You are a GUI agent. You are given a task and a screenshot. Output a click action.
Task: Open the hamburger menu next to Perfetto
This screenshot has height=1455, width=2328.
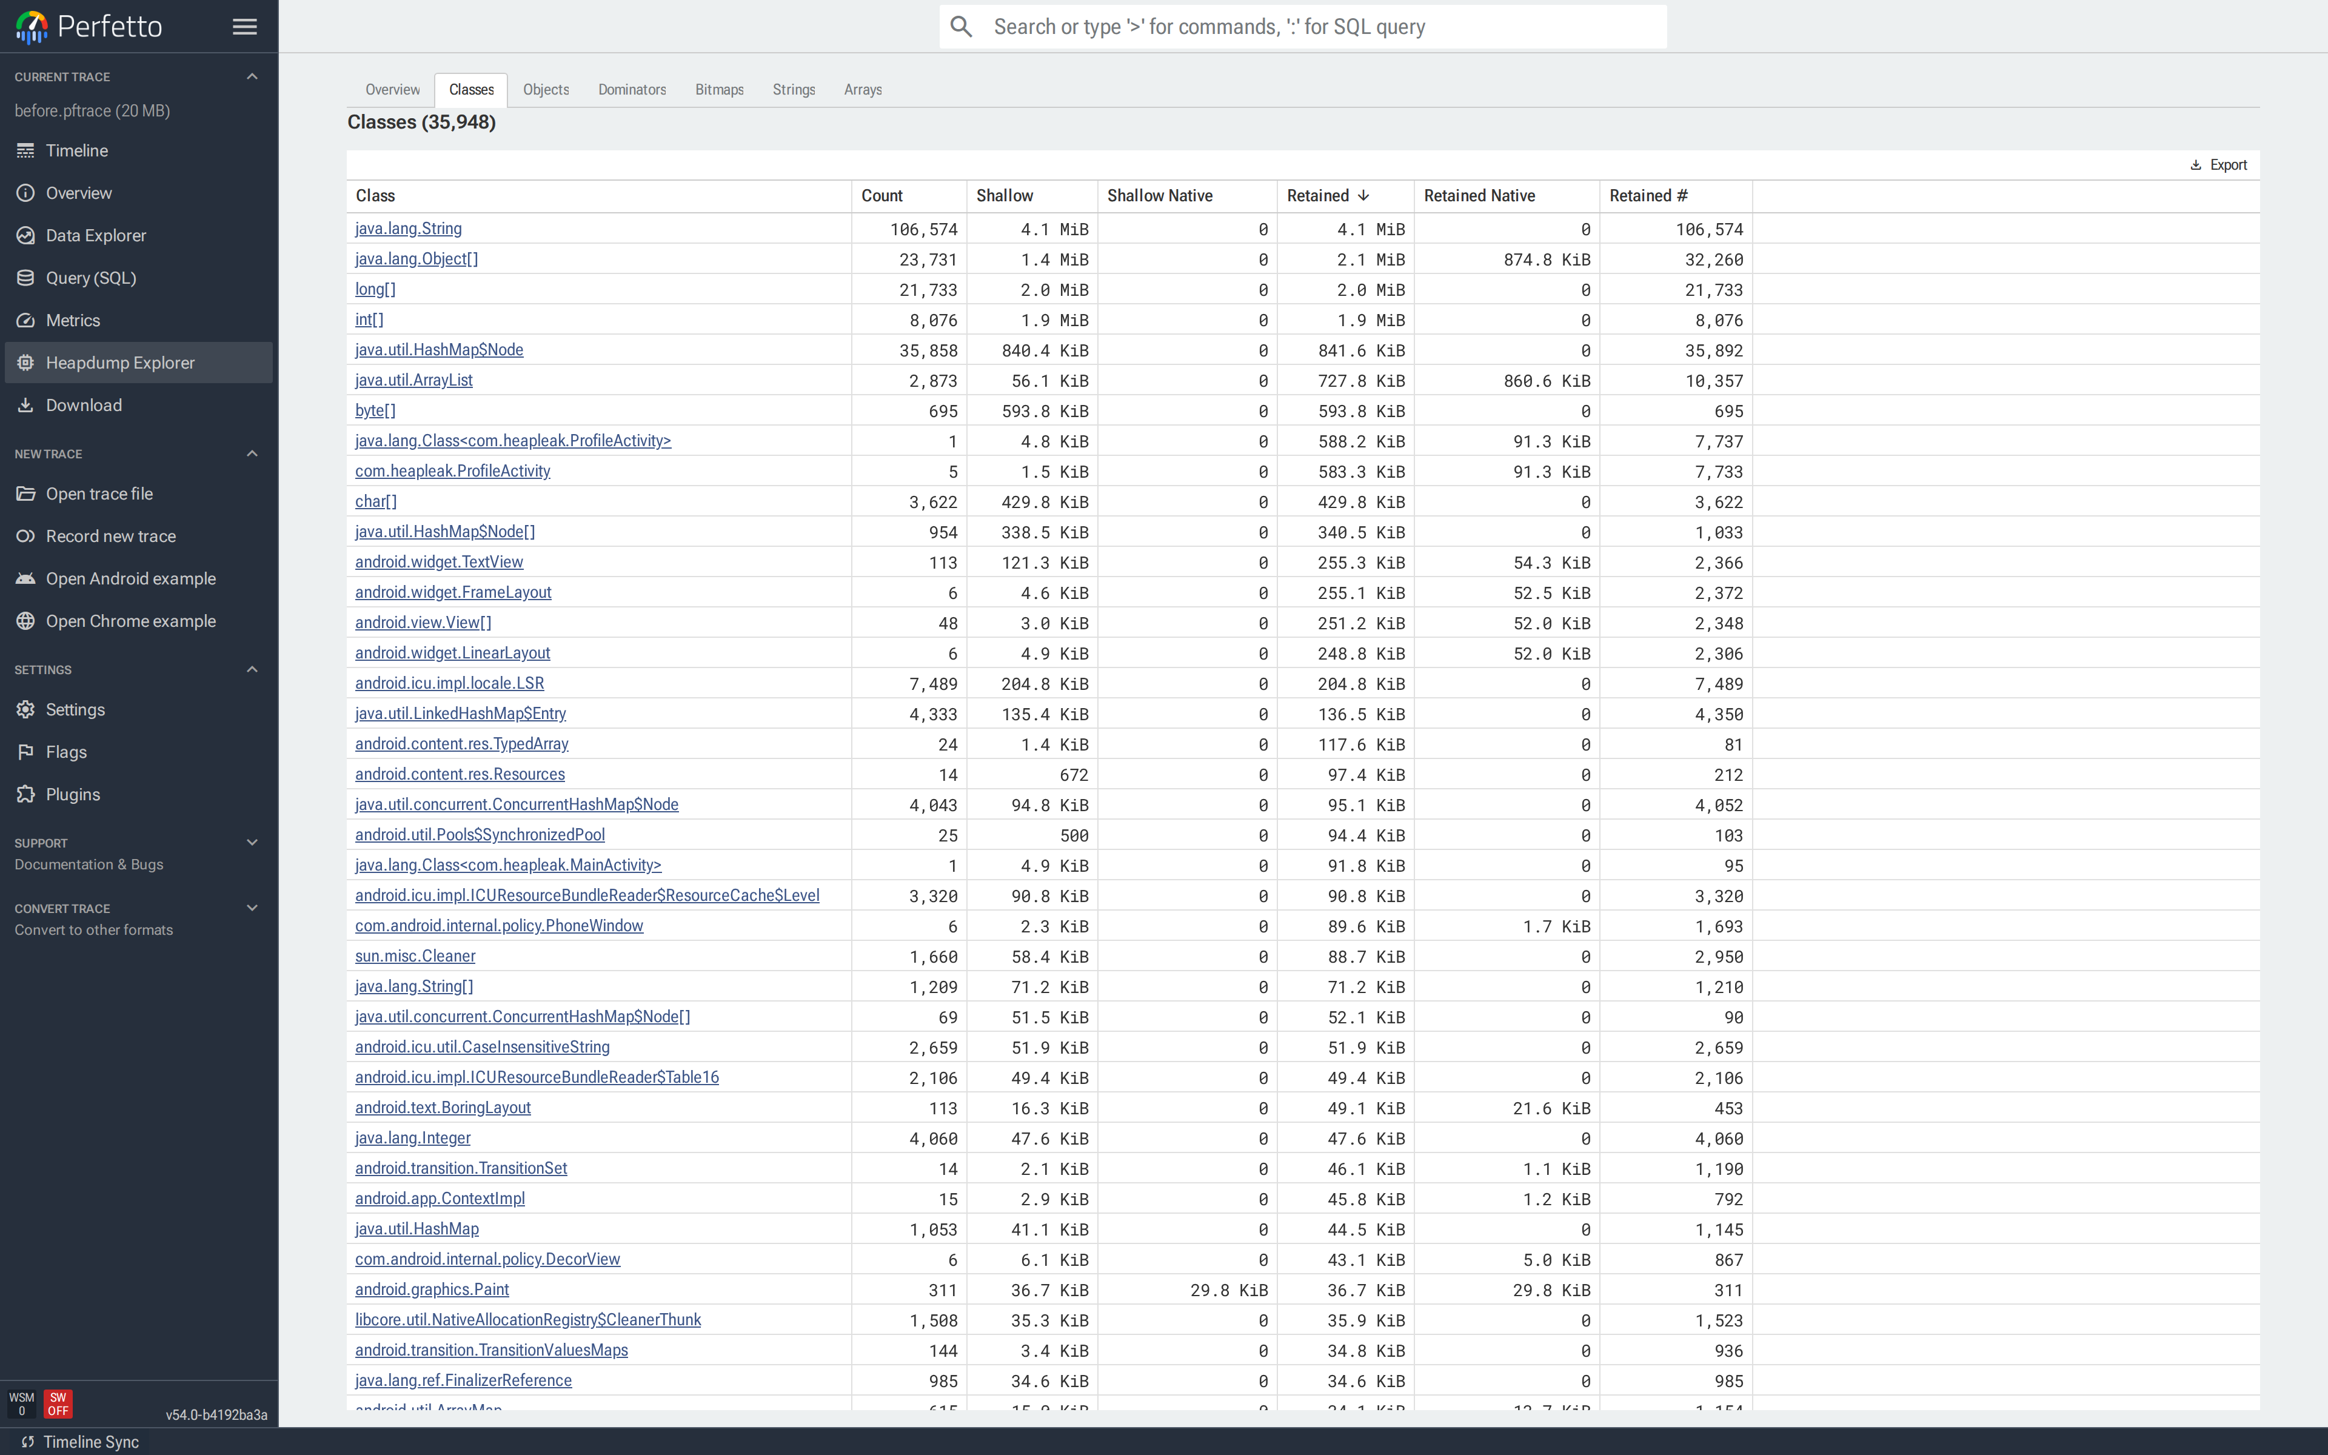pos(244,26)
